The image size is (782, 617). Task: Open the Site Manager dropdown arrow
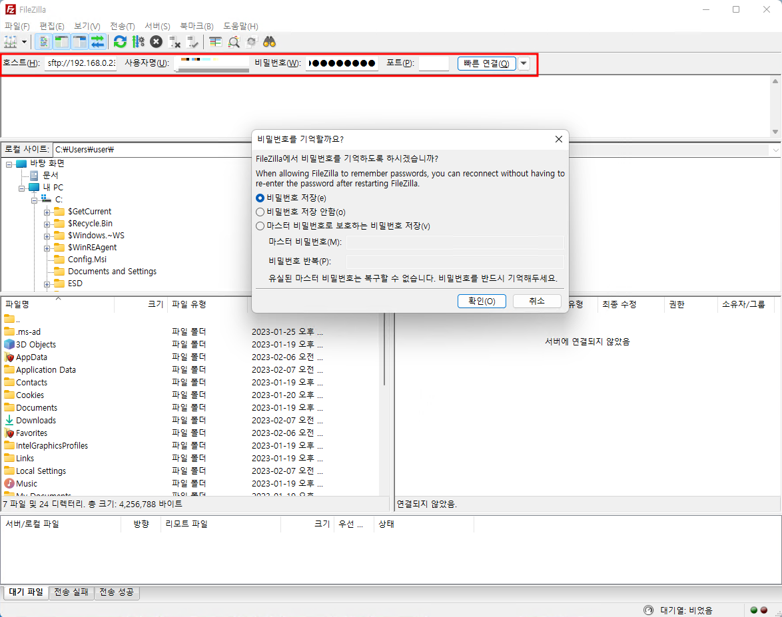(24, 42)
